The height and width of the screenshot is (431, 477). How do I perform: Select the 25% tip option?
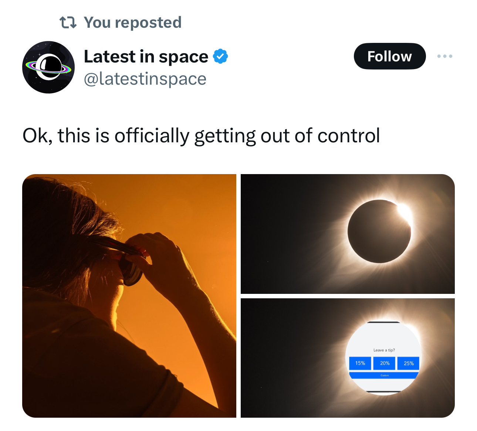click(x=409, y=363)
